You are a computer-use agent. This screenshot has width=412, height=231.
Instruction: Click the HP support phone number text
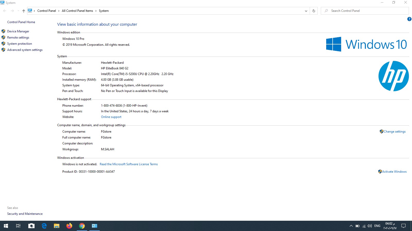[x=124, y=106]
